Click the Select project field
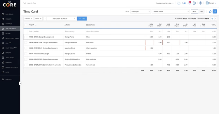The image size is (219, 114). pos(46,31)
